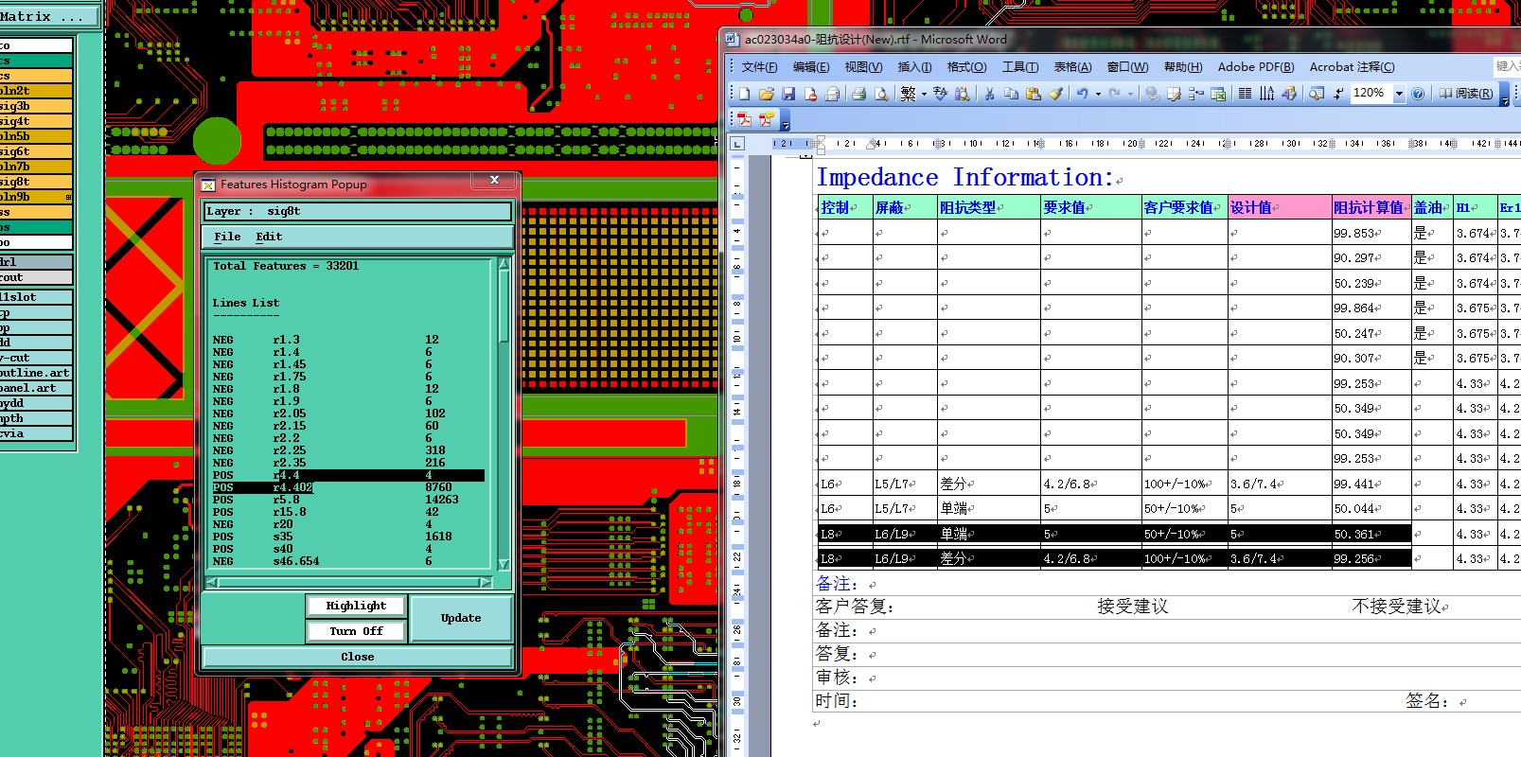
Task: Open the 编辑(E) menu in Word
Action: click(811, 67)
